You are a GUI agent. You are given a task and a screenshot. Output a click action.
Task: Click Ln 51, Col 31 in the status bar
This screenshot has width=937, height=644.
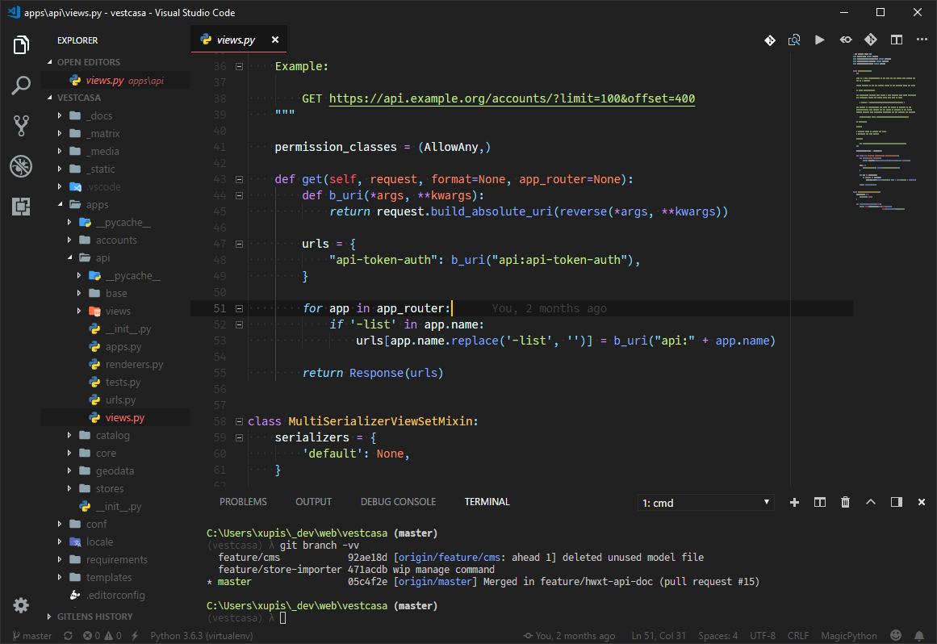click(x=659, y=635)
